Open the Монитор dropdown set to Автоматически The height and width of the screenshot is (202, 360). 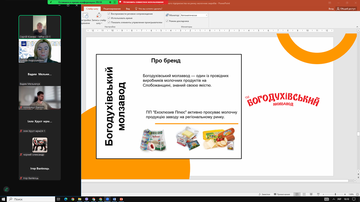tap(194, 15)
